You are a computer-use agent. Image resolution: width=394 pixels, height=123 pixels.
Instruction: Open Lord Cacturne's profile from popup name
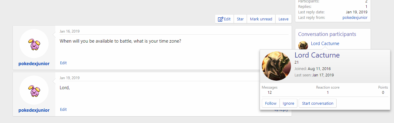(x=317, y=55)
